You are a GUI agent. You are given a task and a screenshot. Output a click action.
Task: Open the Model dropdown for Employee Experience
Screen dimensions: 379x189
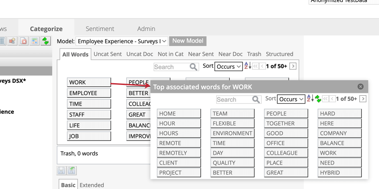pyautogui.click(x=122, y=41)
